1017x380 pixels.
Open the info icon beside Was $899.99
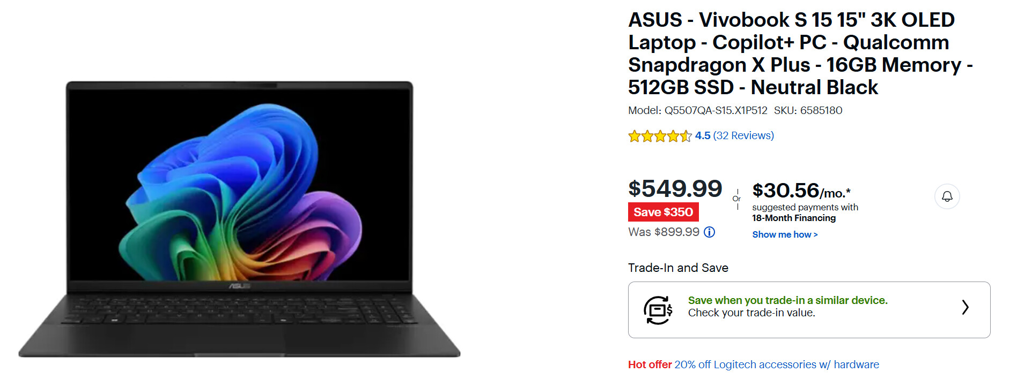709,232
